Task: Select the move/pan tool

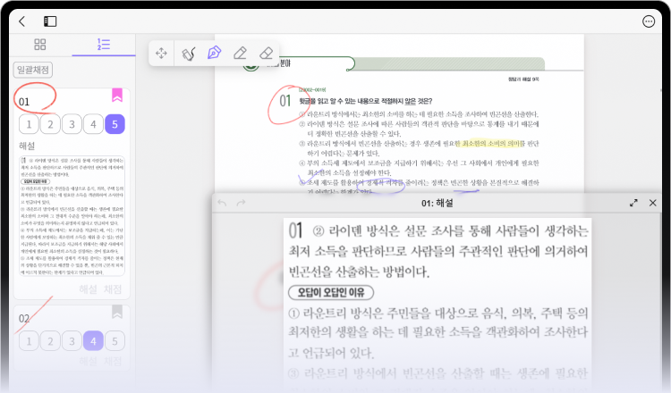Action: tap(162, 54)
